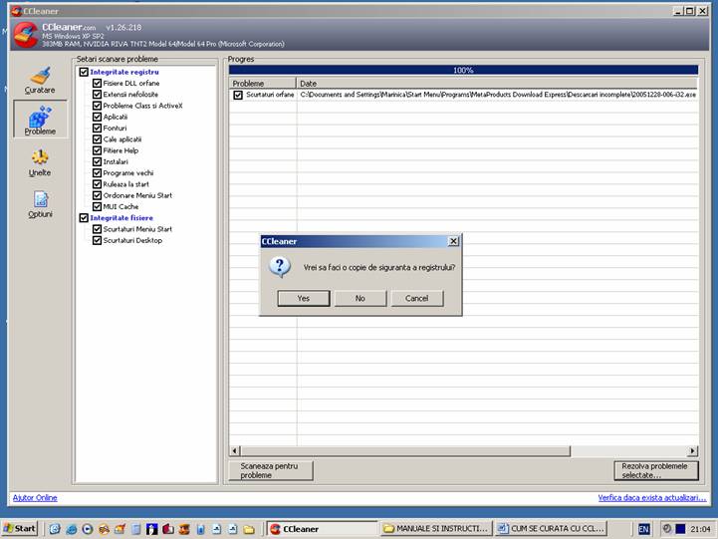Uncheck the Fisiere DLL orfane checkbox
718x539 pixels.
pos(98,84)
